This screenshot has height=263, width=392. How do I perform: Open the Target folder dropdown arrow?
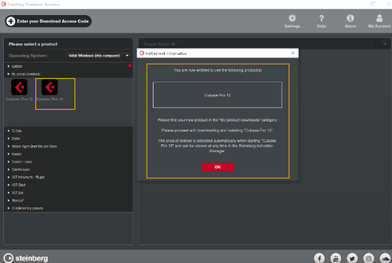pos(385,44)
